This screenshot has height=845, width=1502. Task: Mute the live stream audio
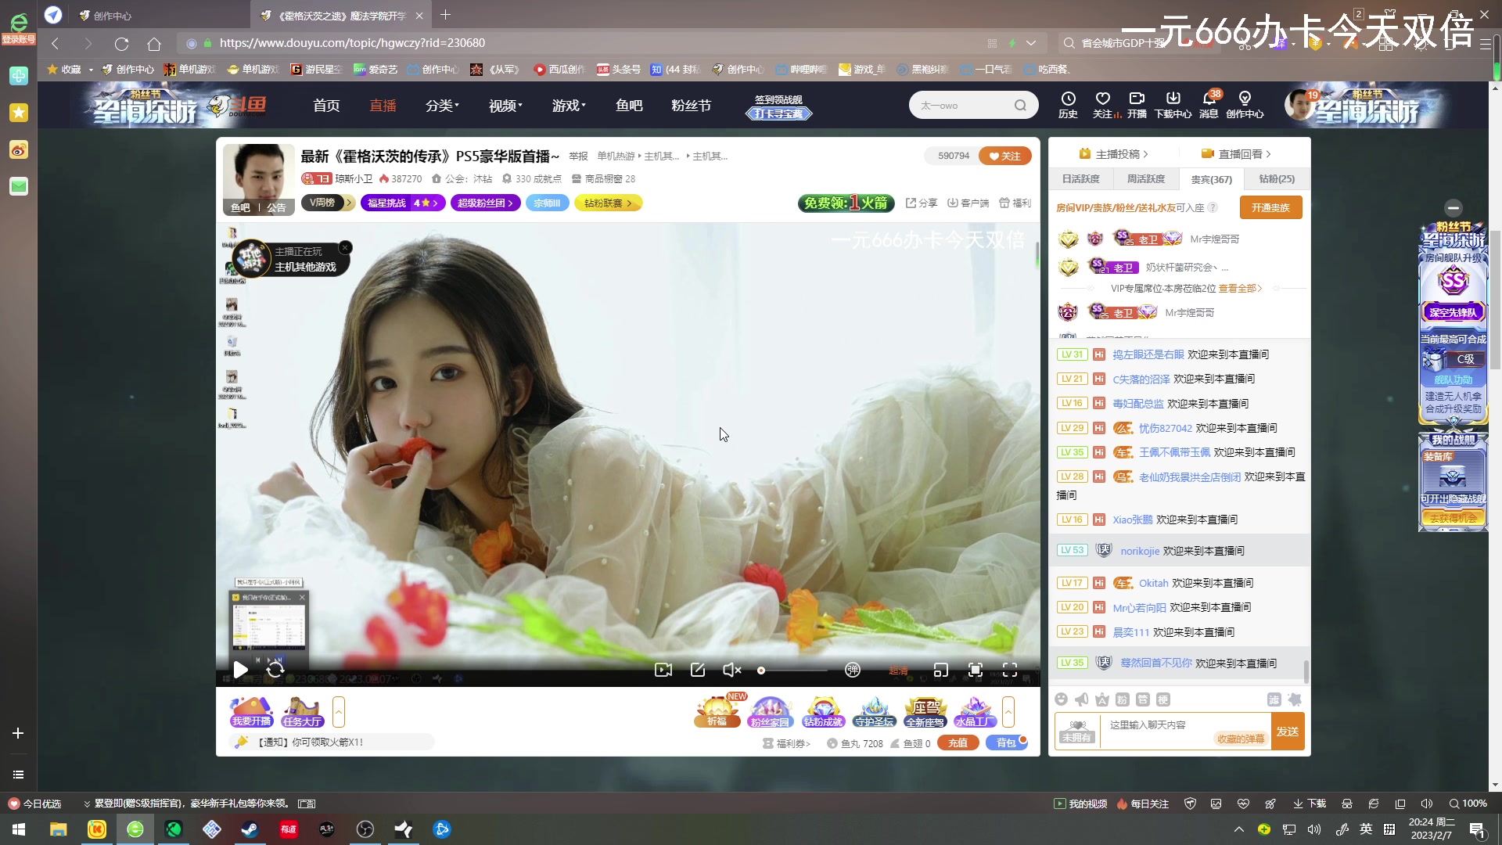[x=731, y=670]
